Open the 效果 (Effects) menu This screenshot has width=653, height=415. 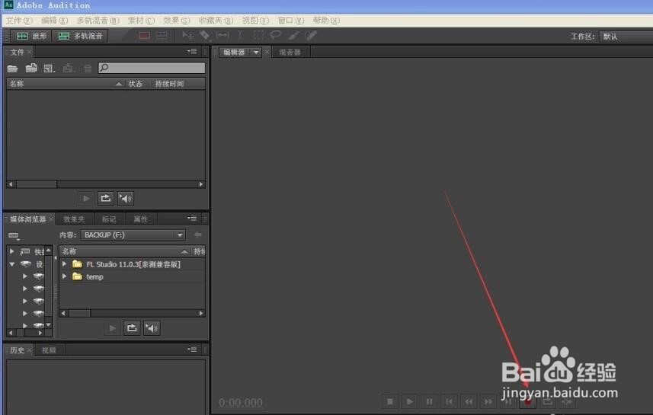pyautogui.click(x=176, y=21)
